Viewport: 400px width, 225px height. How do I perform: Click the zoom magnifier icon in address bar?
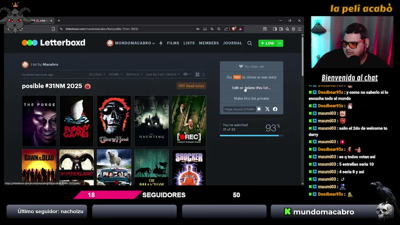(219, 29)
